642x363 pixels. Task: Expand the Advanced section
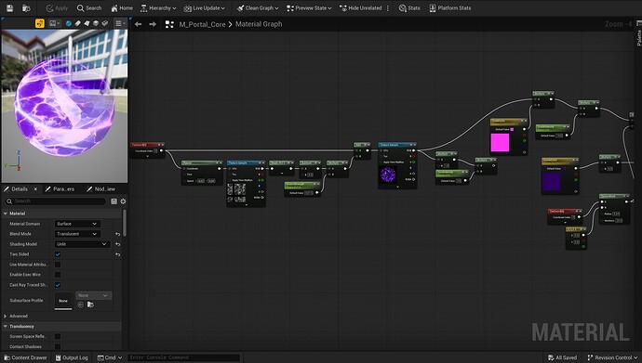pyautogui.click(x=6, y=316)
